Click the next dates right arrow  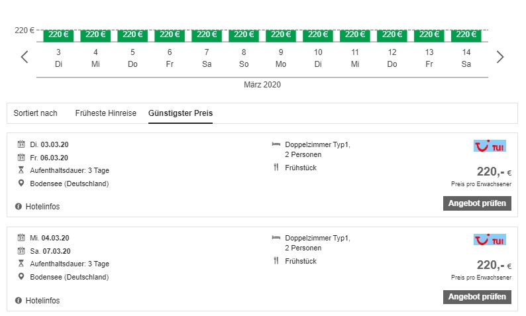coord(500,57)
